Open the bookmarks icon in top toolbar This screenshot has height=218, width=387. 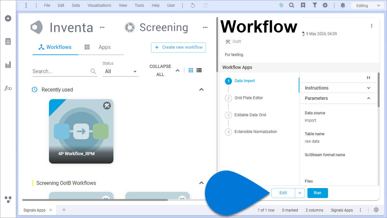click(303, 5)
